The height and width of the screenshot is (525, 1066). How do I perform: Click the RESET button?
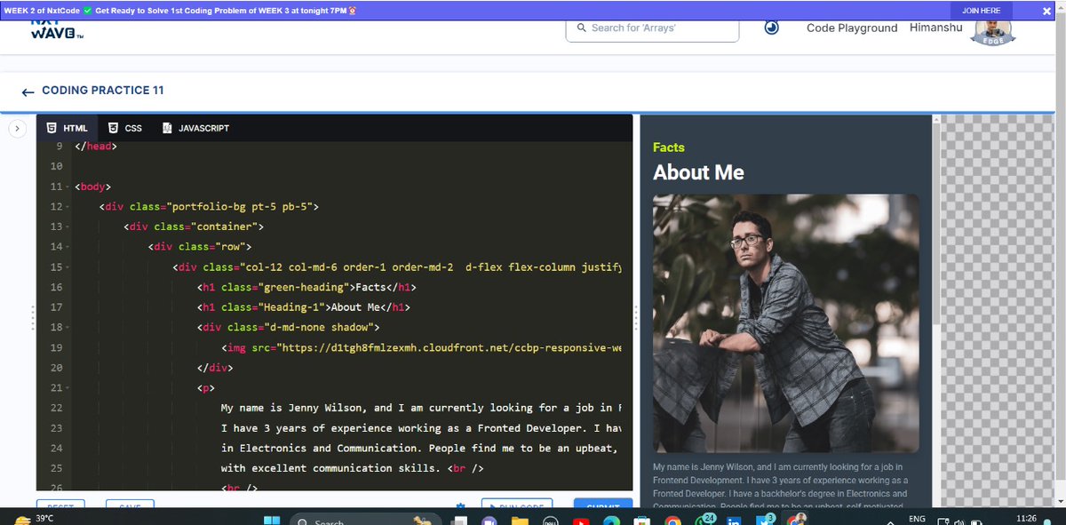click(x=59, y=505)
